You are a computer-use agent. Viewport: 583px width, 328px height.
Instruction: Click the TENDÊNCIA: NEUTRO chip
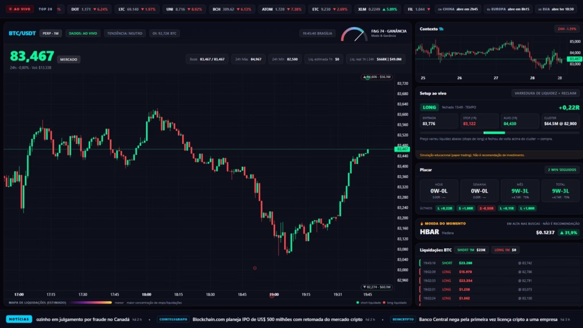point(125,33)
